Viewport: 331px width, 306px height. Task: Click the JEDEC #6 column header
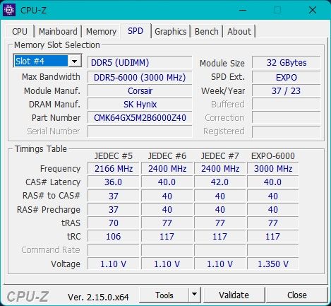click(167, 156)
